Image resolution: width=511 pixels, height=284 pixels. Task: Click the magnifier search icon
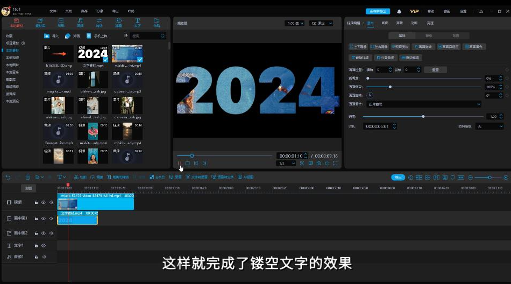point(162,36)
